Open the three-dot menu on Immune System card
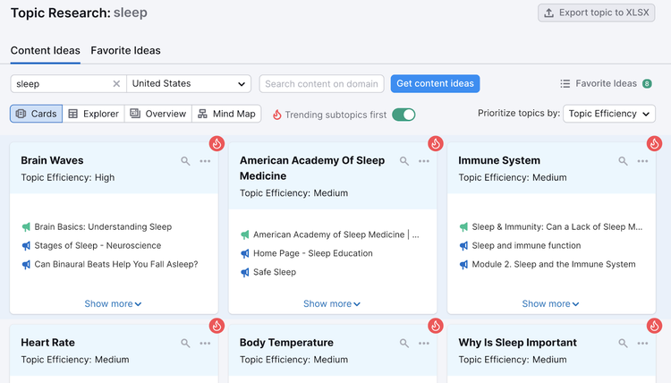The height and width of the screenshot is (383, 671). pos(642,161)
